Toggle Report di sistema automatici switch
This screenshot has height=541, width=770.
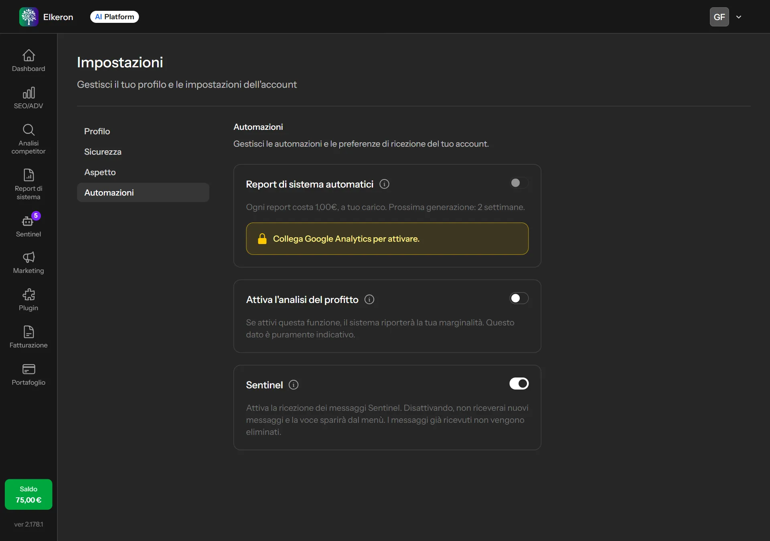point(519,183)
